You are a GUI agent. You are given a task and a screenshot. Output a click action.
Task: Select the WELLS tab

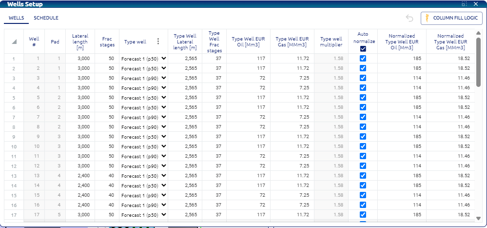point(17,18)
